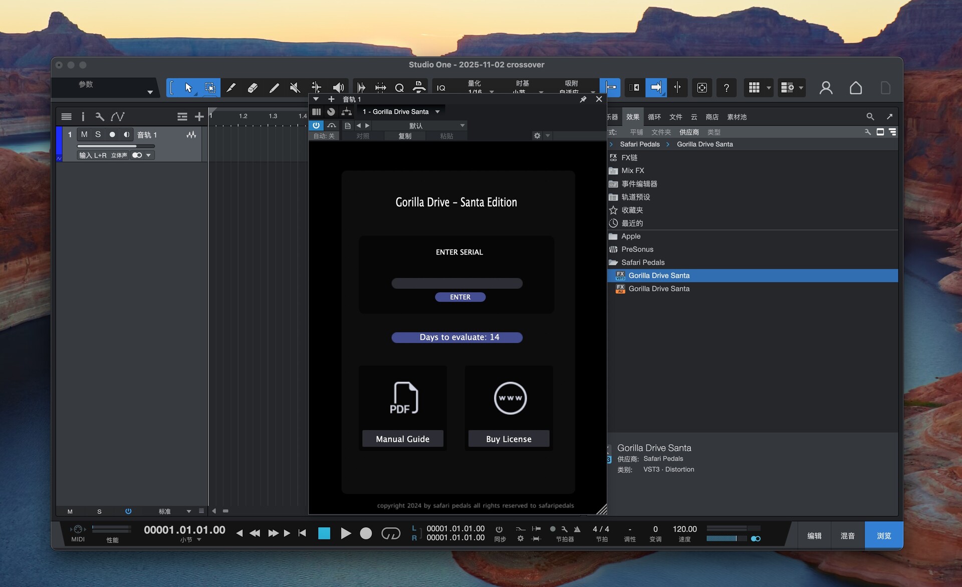Toggle loop playback in transport

[x=391, y=533]
